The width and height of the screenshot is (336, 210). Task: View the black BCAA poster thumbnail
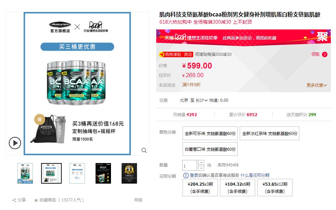tap(103, 173)
